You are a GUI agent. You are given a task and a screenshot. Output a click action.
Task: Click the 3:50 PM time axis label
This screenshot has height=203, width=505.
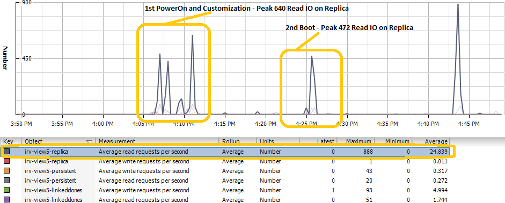21,123
